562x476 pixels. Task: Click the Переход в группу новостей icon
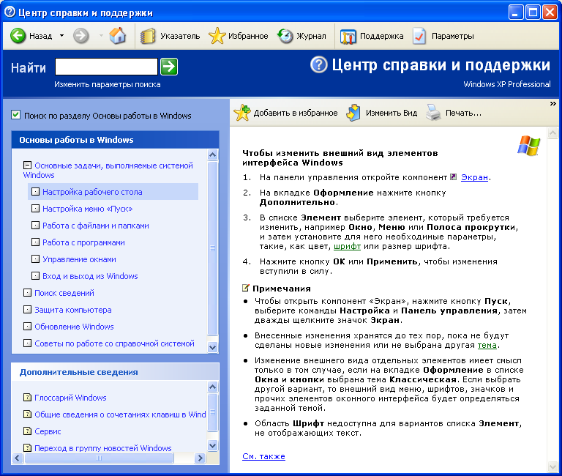pos(27,447)
